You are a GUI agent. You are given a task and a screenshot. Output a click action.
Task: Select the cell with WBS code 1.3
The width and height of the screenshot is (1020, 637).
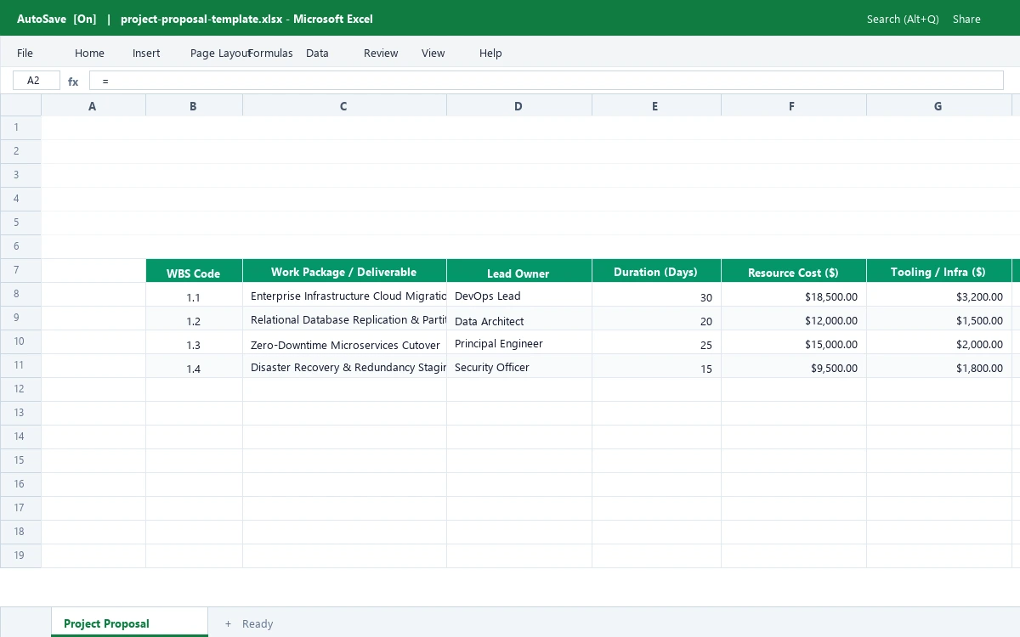click(x=194, y=342)
